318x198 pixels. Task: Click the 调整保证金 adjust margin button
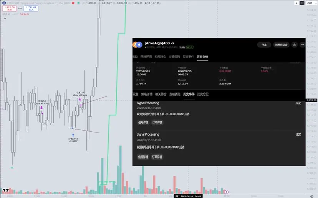281,45
